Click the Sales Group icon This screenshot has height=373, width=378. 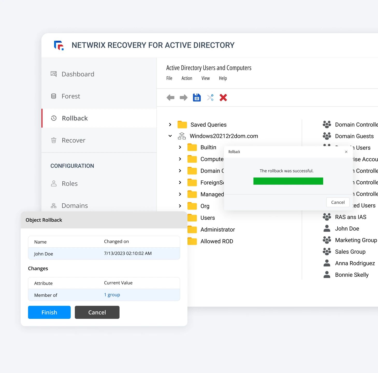tap(327, 252)
